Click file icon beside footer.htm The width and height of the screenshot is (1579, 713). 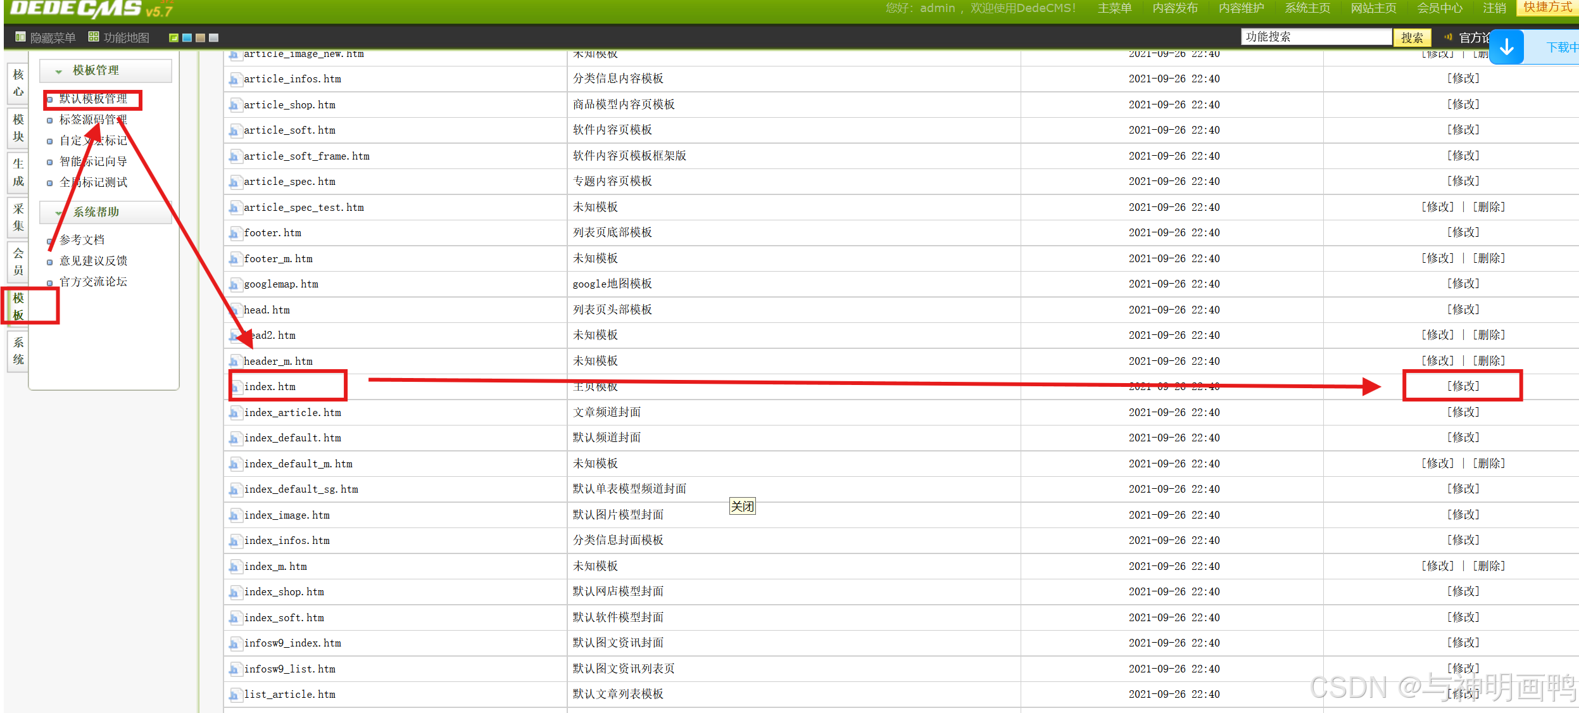[x=235, y=234]
